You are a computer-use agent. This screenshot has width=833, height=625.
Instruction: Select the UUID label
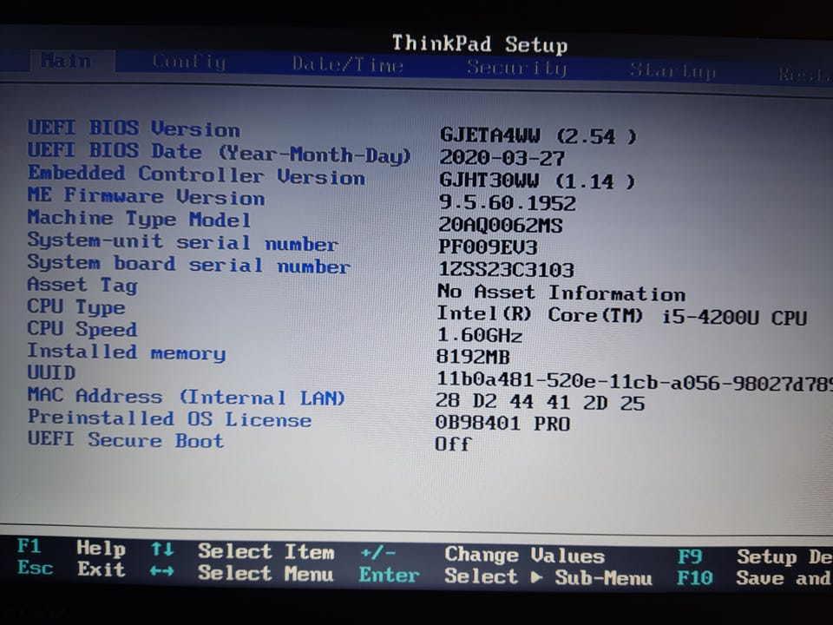pos(51,372)
